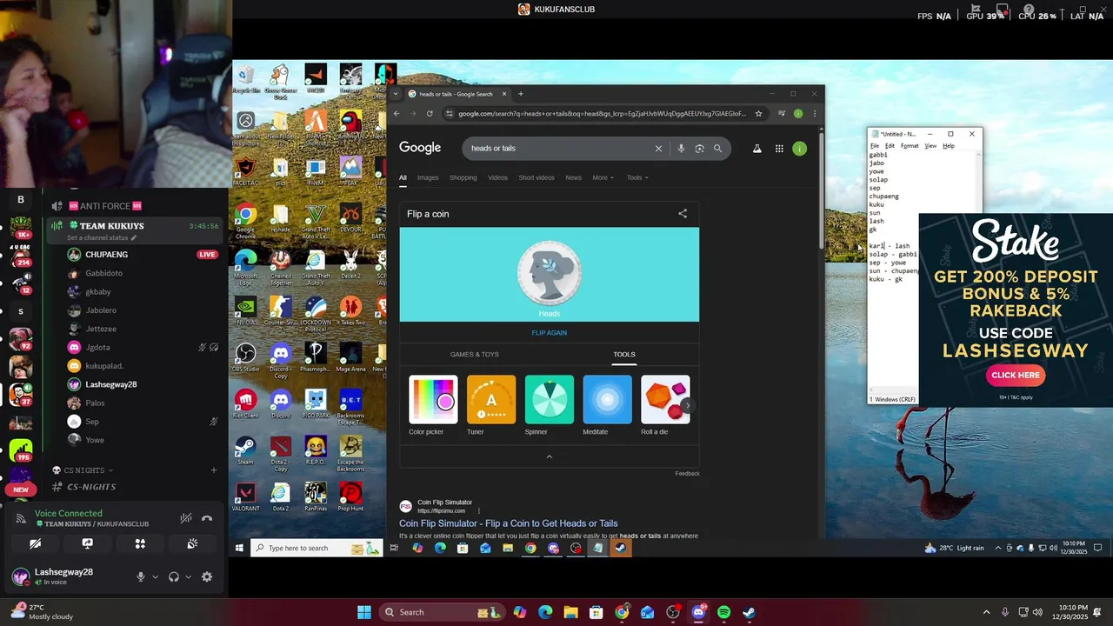
Task: Search by image lens icon in Google
Action: click(x=699, y=149)
